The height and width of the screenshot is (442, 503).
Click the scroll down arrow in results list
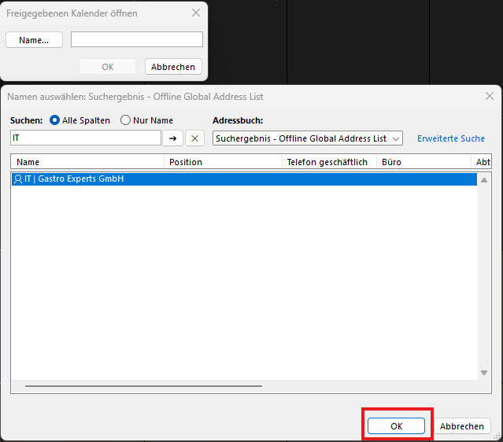[x=484, y=372]
